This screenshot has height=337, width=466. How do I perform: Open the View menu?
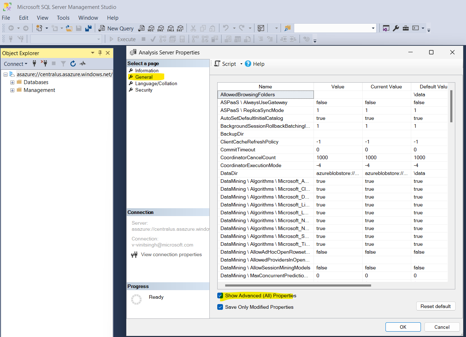click(x=43, y=18)
